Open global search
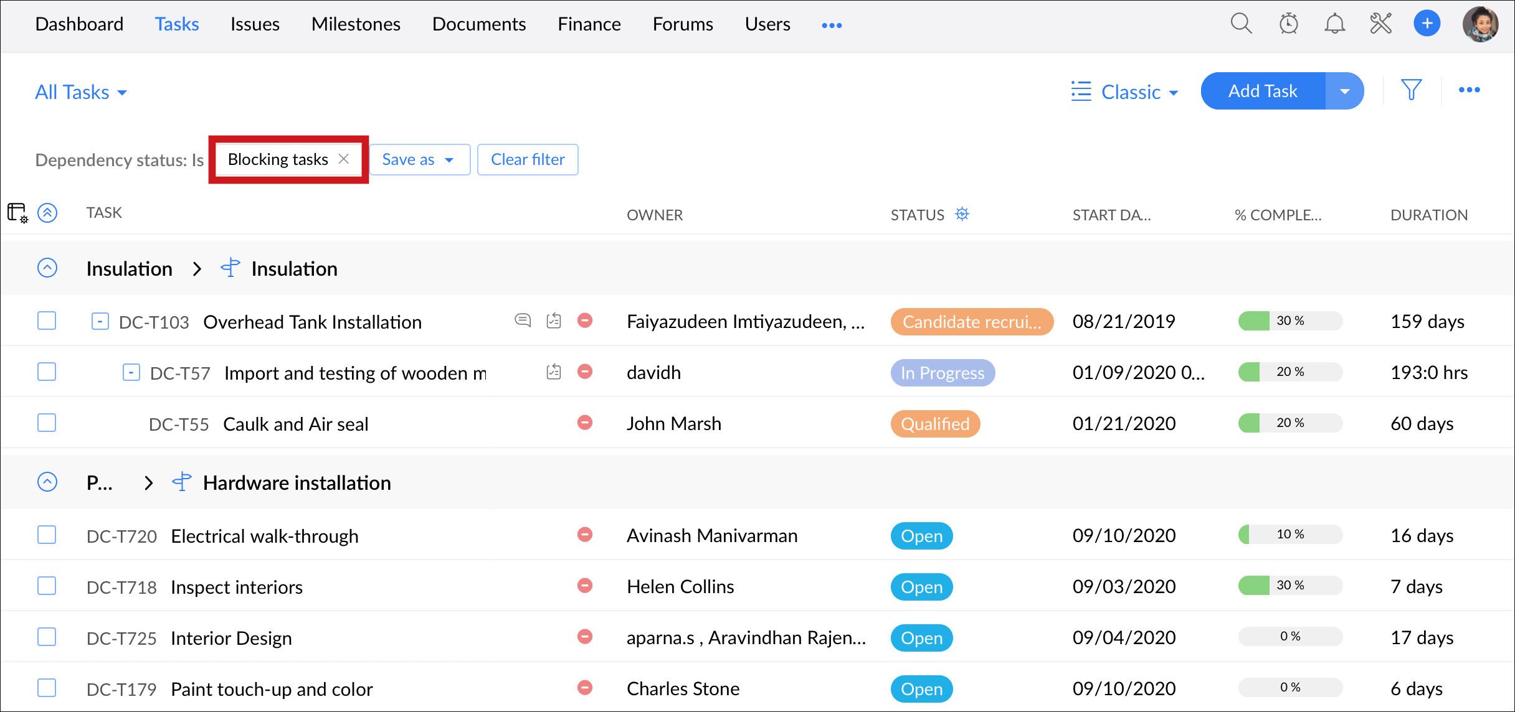Screen dimensions: 1515x712 (x=1241, y=24)
